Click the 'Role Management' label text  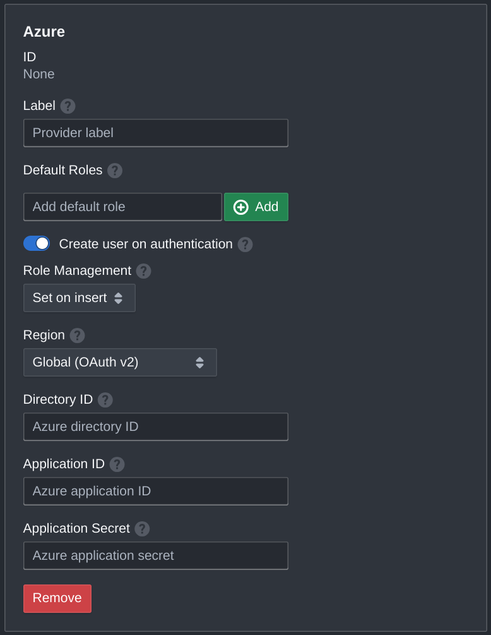click(x=77, y=270)
